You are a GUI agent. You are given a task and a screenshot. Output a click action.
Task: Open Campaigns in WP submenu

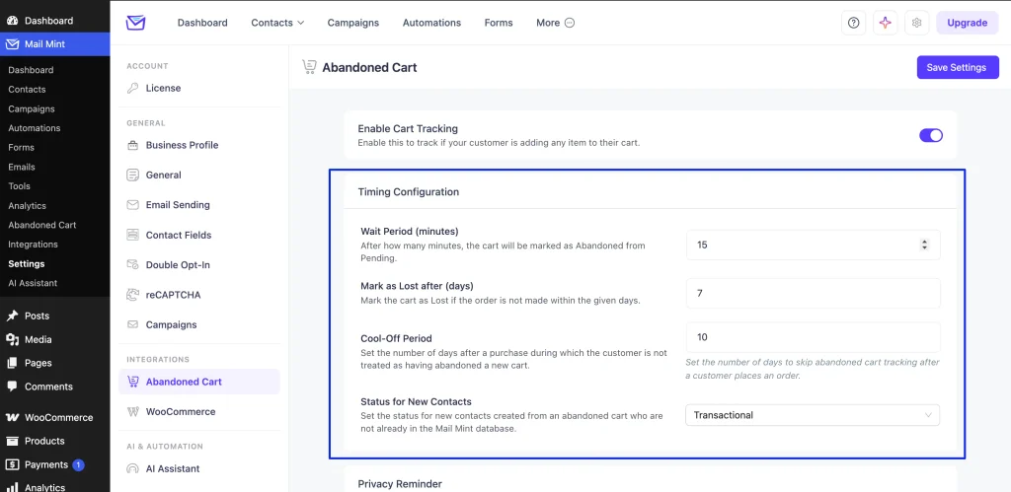32,108
